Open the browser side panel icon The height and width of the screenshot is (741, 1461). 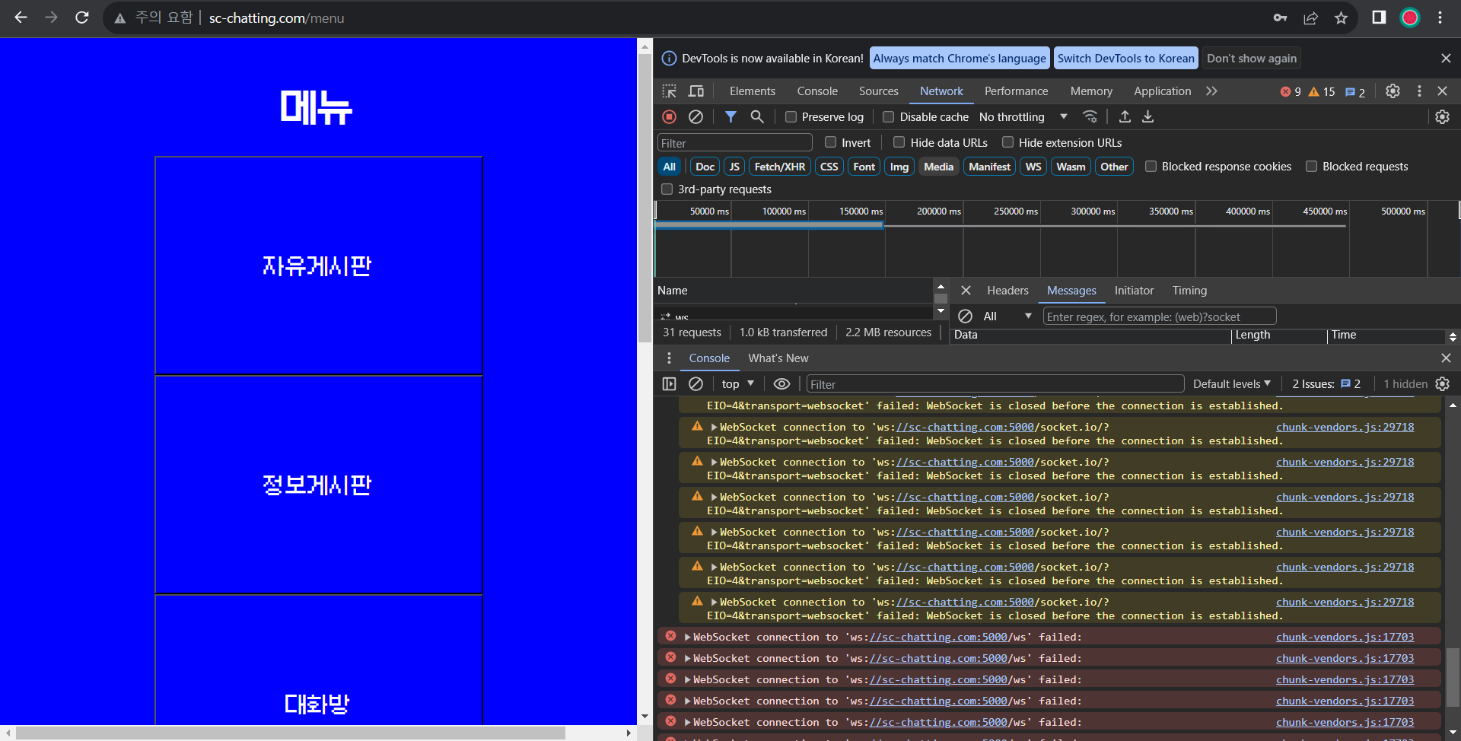[x=1379, y=17]
